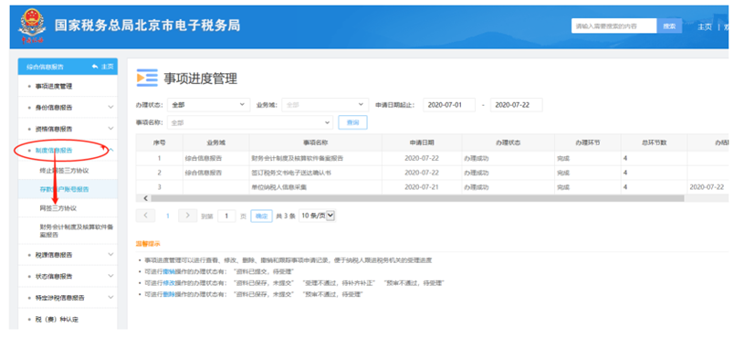
Task: Expand the 身份信息报告 chevron
Action: pyautogui.click(x=111, y=107)
